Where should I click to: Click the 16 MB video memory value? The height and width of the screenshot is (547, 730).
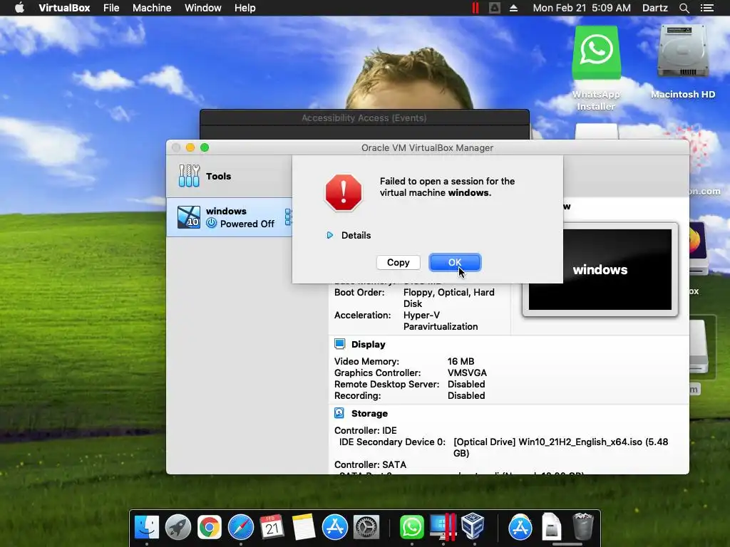click(x=461, y=361)
